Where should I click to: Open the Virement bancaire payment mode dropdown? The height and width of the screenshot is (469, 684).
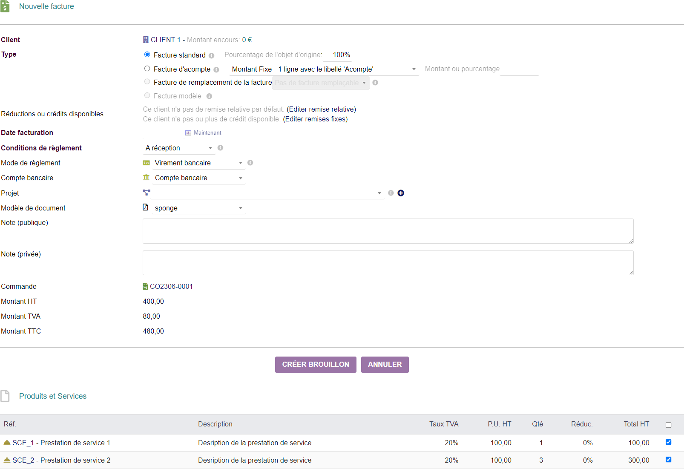199,163
